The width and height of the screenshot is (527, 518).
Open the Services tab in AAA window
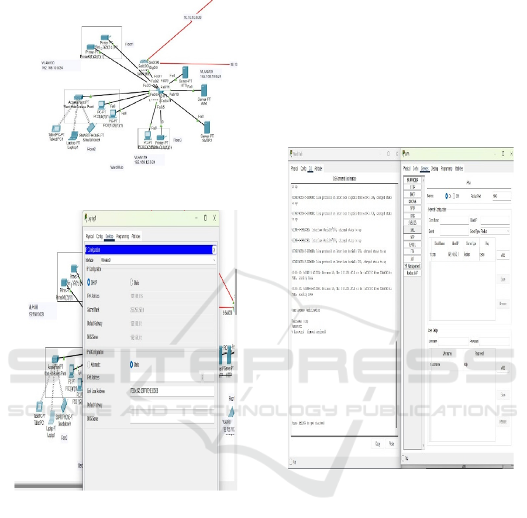tap(425, 168)
